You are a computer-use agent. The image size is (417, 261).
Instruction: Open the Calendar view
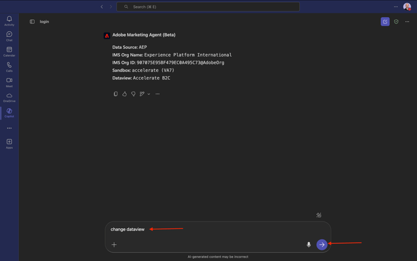pyautogui.click(x=9, y=52)
